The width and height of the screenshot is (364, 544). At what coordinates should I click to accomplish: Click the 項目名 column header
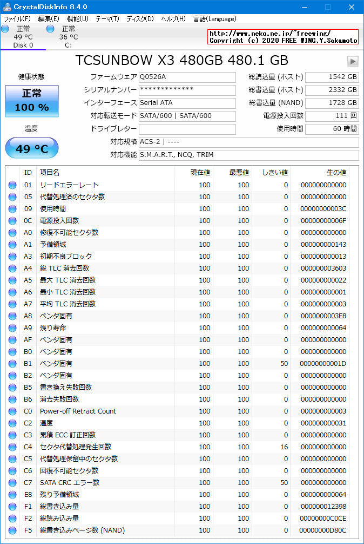coord(50,173)
